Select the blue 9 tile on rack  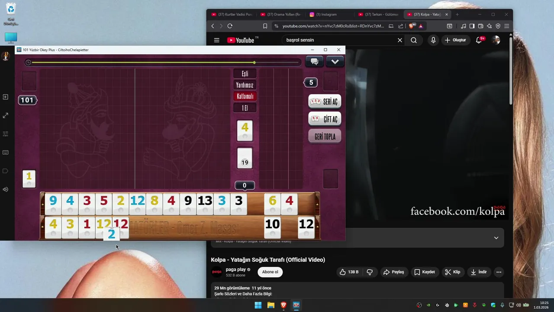click(53, 204)
